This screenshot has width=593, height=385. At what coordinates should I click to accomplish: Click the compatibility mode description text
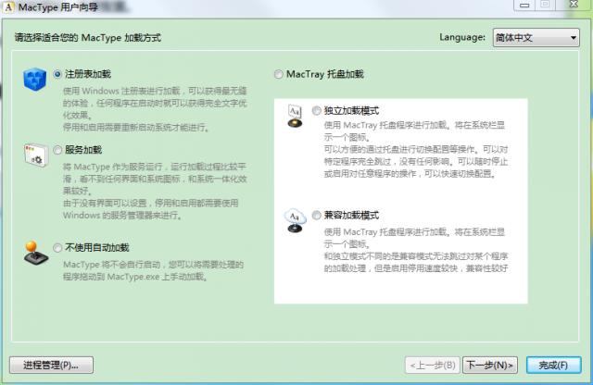click(x=416, y=250)
